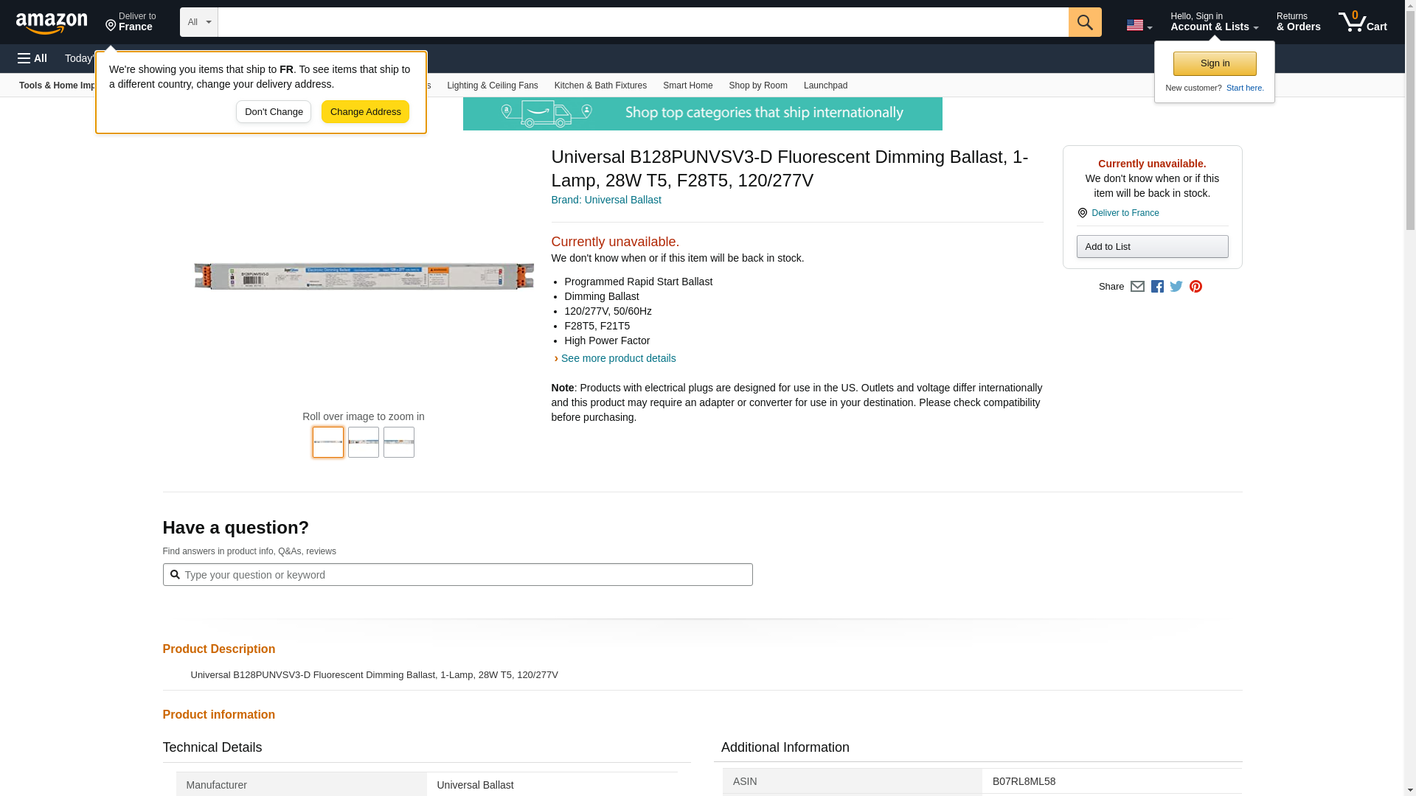Share the product on Pinterest
Screen dimensions: 1416x796
tap(1195, 287)
